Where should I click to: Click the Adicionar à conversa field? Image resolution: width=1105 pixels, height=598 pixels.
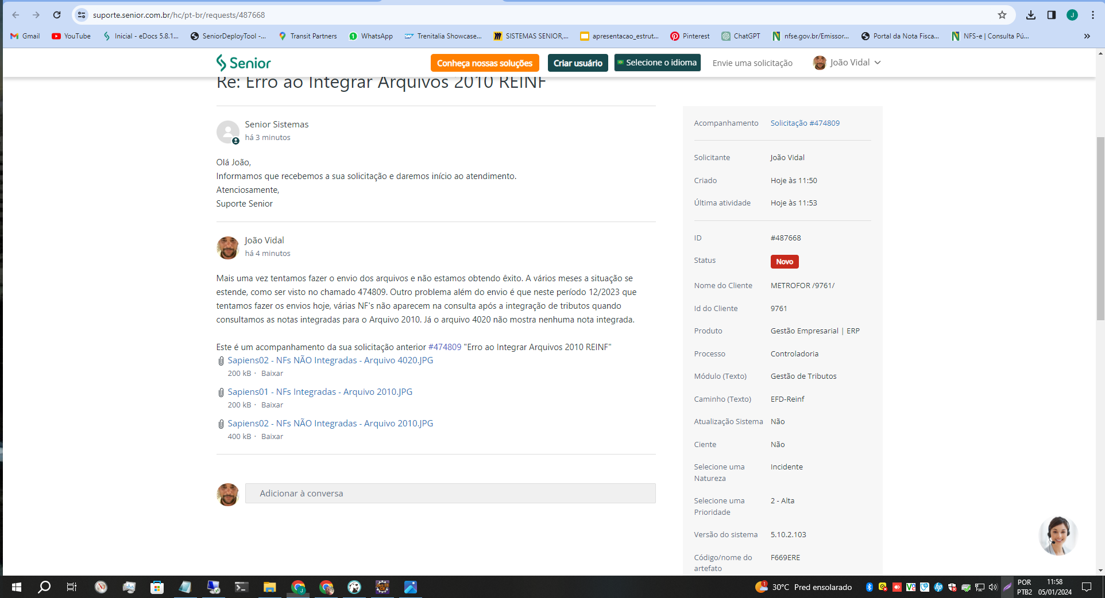click(450, 494)
